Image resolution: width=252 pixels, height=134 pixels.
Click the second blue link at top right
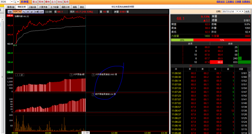point(230,2)
